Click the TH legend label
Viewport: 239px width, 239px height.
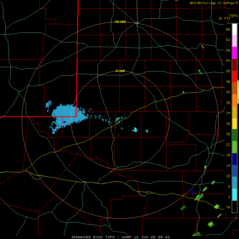pyautogui.click(x=228, y=207)
